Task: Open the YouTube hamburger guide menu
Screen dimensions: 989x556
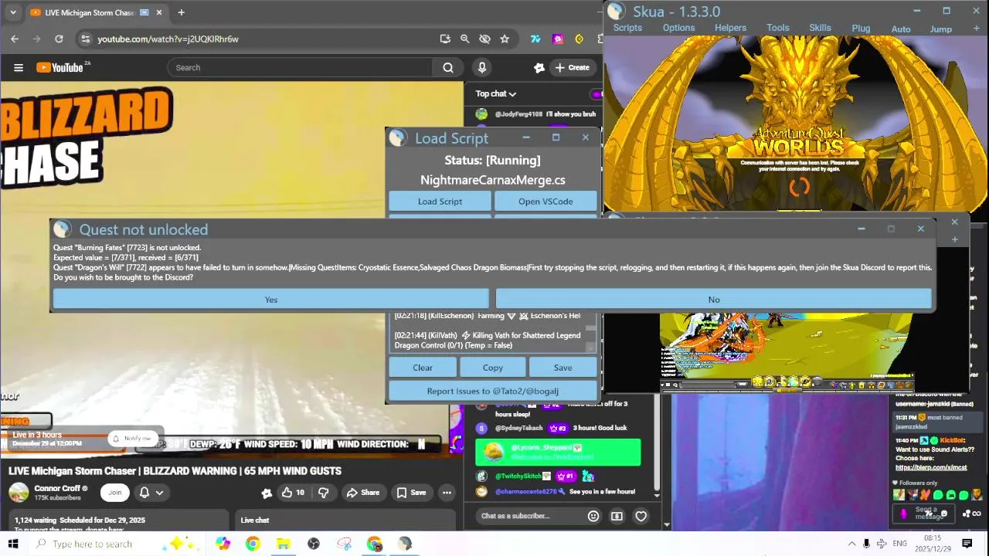Action: [19, 68]
